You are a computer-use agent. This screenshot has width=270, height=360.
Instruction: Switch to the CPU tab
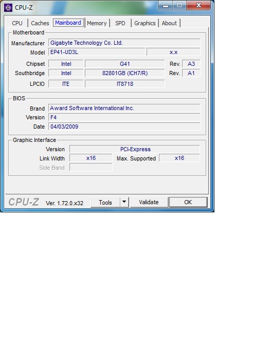click(x=17, y=23)
